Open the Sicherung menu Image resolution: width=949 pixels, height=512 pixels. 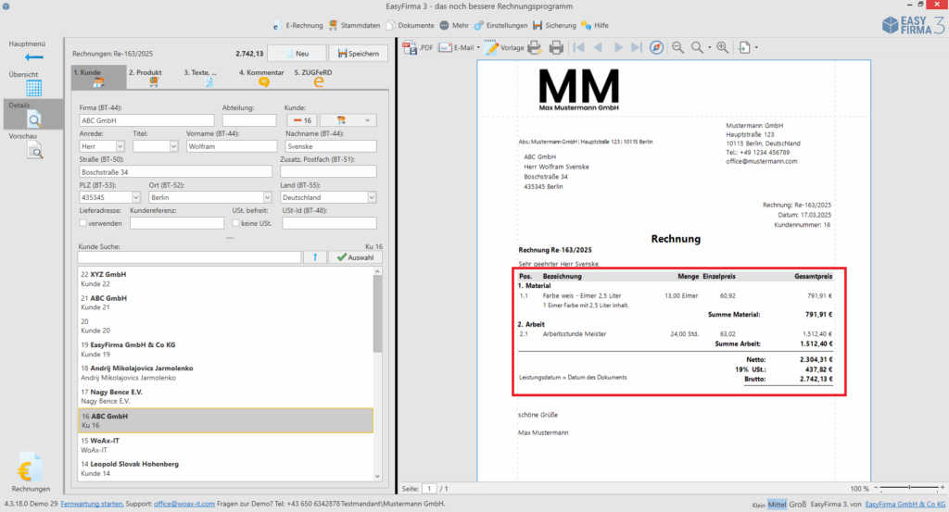click(554, 25)
